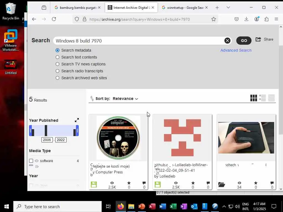Click the 2006 start year field
Viewport: 283px width, 212px height.
(x=47, y=140)
